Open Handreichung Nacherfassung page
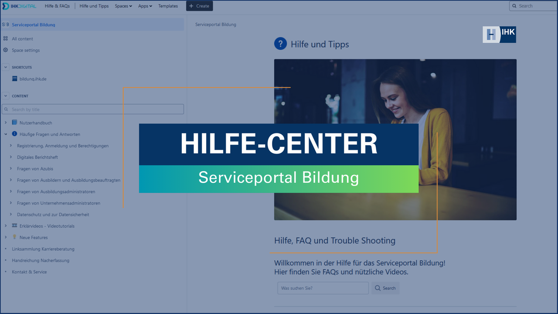The width and height of the screenshot is (558, 314). click(x=41, y=260)
